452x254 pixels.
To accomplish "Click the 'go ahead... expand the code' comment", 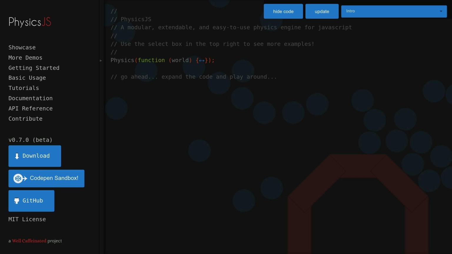I will [x=194, y=77].
